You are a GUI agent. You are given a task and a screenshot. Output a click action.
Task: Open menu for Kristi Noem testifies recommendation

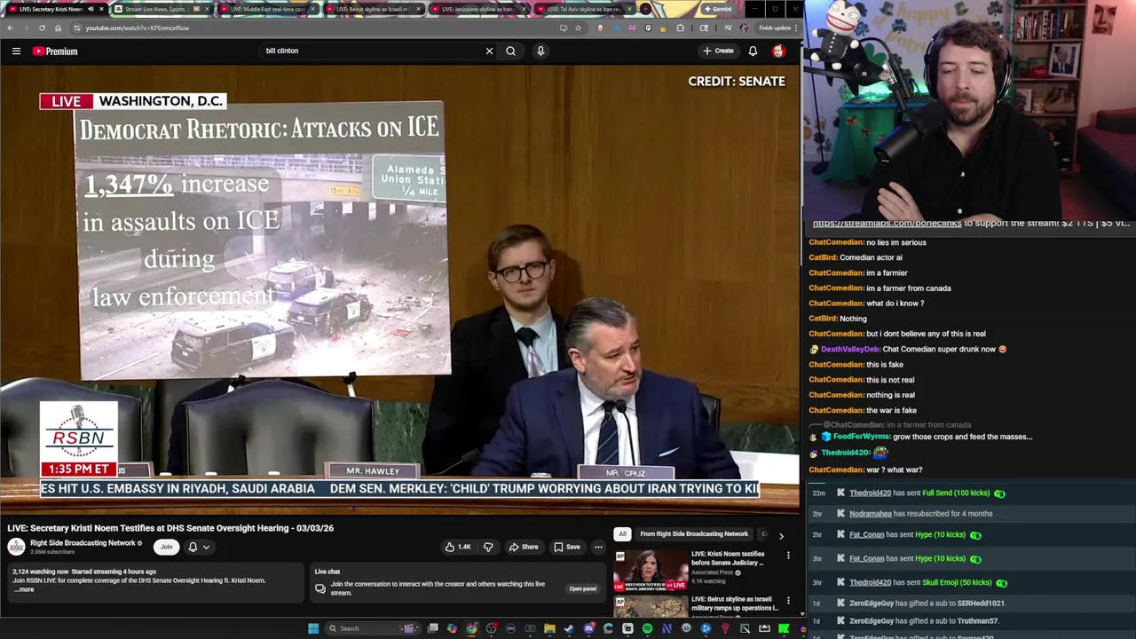pos(788,556)
